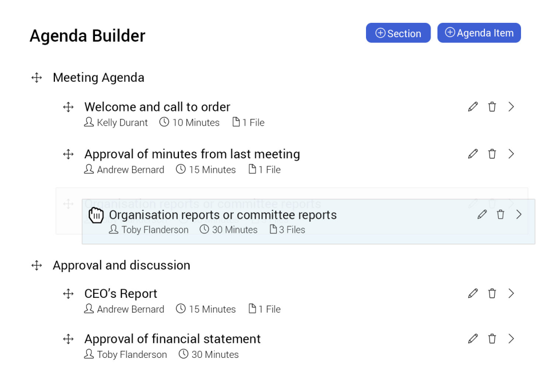This screenshot has height=391, width=549.
Task: Edit the Approval of minutes item
Action: tap(472, 154)
